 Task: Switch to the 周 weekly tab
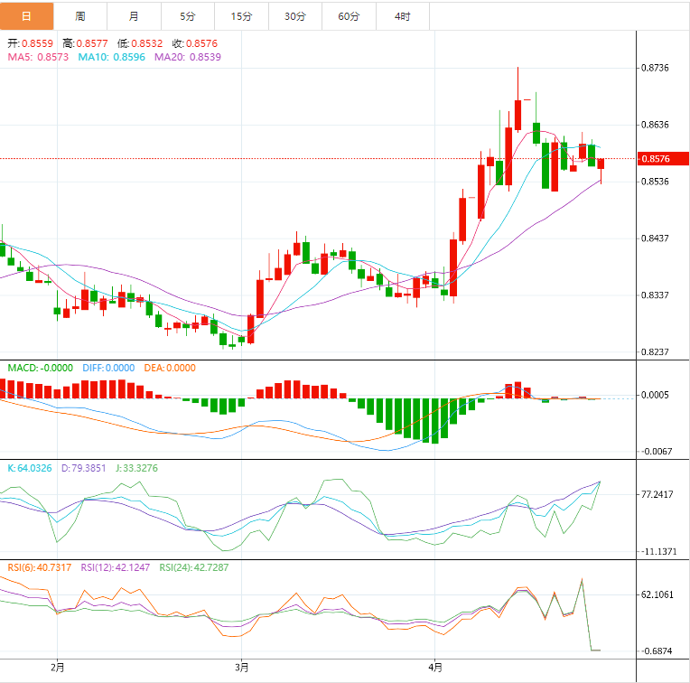tap(80, 16)
